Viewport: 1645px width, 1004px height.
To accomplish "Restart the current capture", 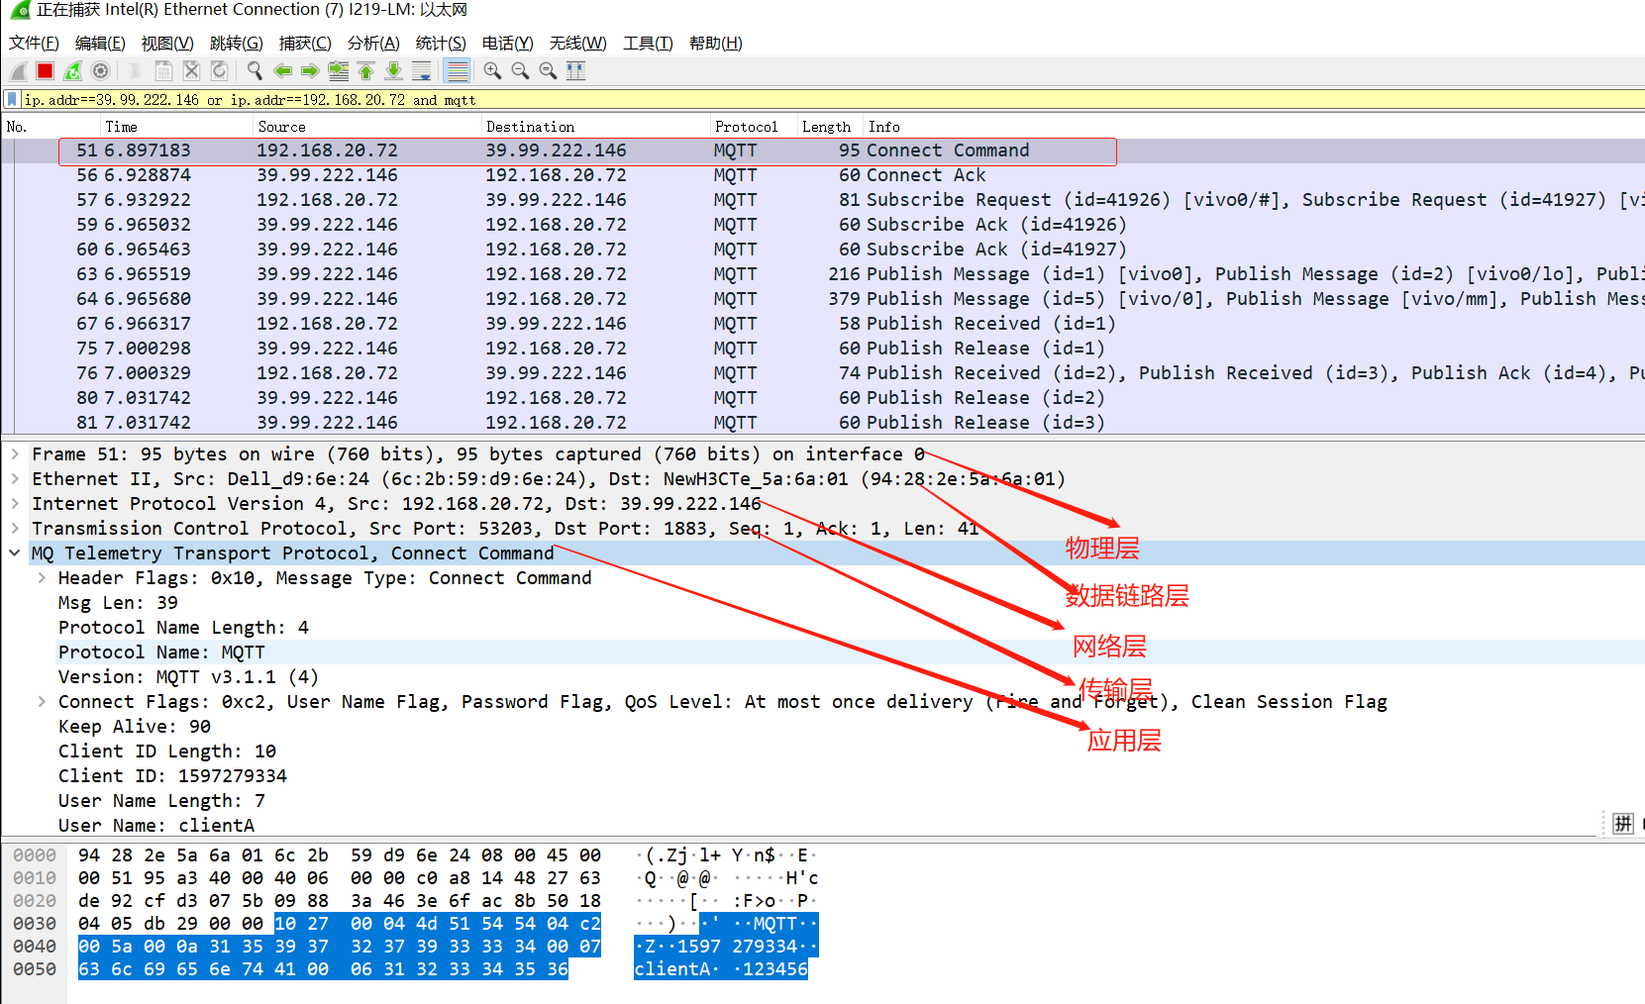I will (x=72, y=71).
